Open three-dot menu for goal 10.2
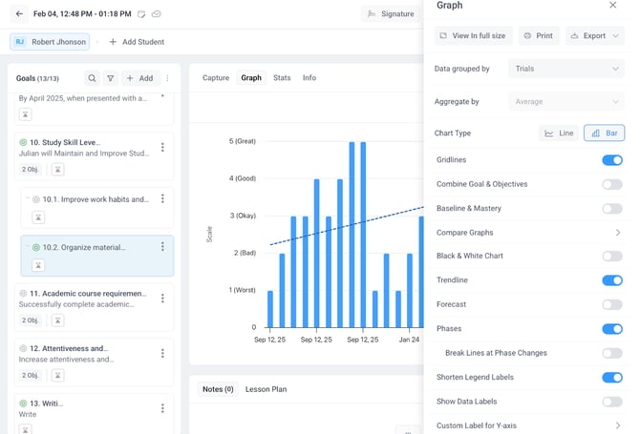Screen dimensions: 640x434 click(x=162, y=247)
